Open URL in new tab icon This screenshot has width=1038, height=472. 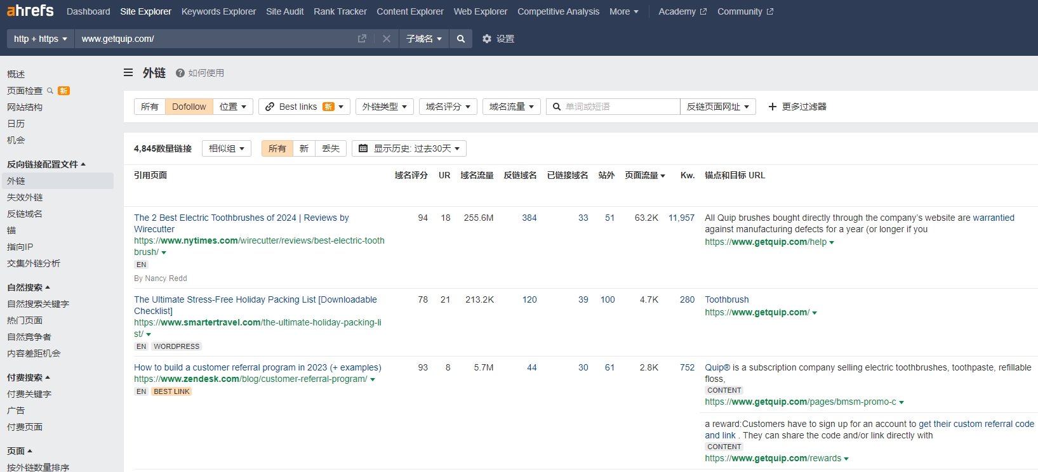coord(362,39)
